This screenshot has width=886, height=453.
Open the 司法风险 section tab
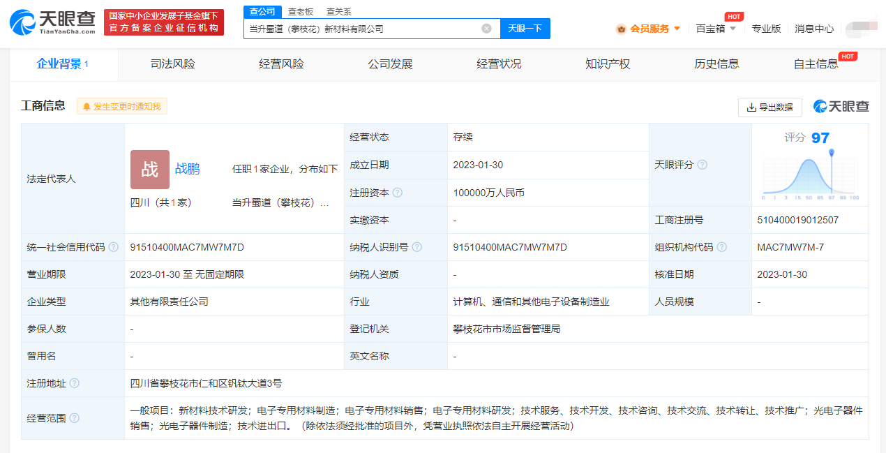[x=170, y=64]
